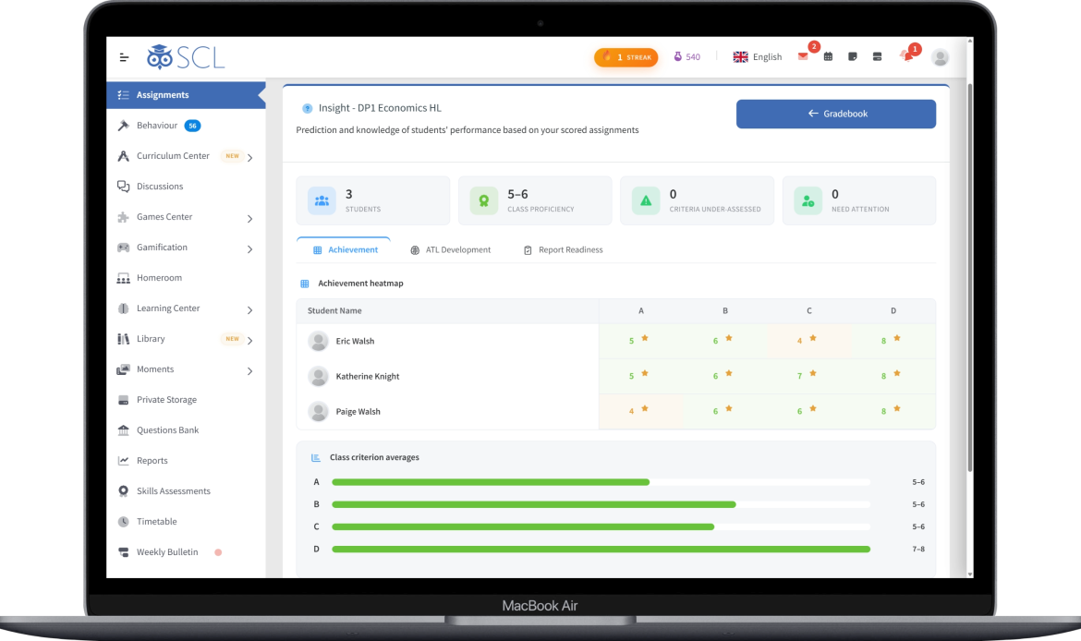Screen dimensions: 1081x641
Task: Click the Weekly Bulletin icon
Action: (124, 552)
